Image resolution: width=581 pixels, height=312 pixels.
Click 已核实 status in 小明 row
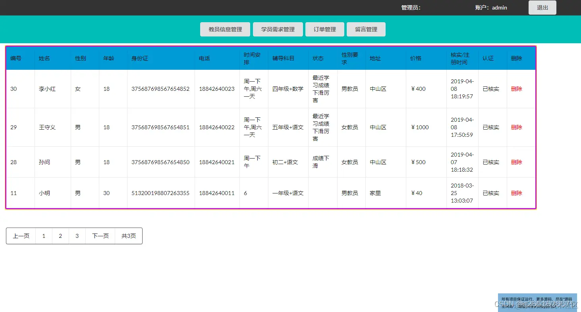[x=491, y=193]
